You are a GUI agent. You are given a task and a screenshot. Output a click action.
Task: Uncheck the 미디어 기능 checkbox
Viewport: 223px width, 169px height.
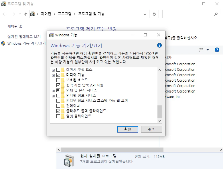(x=58, y=75)
